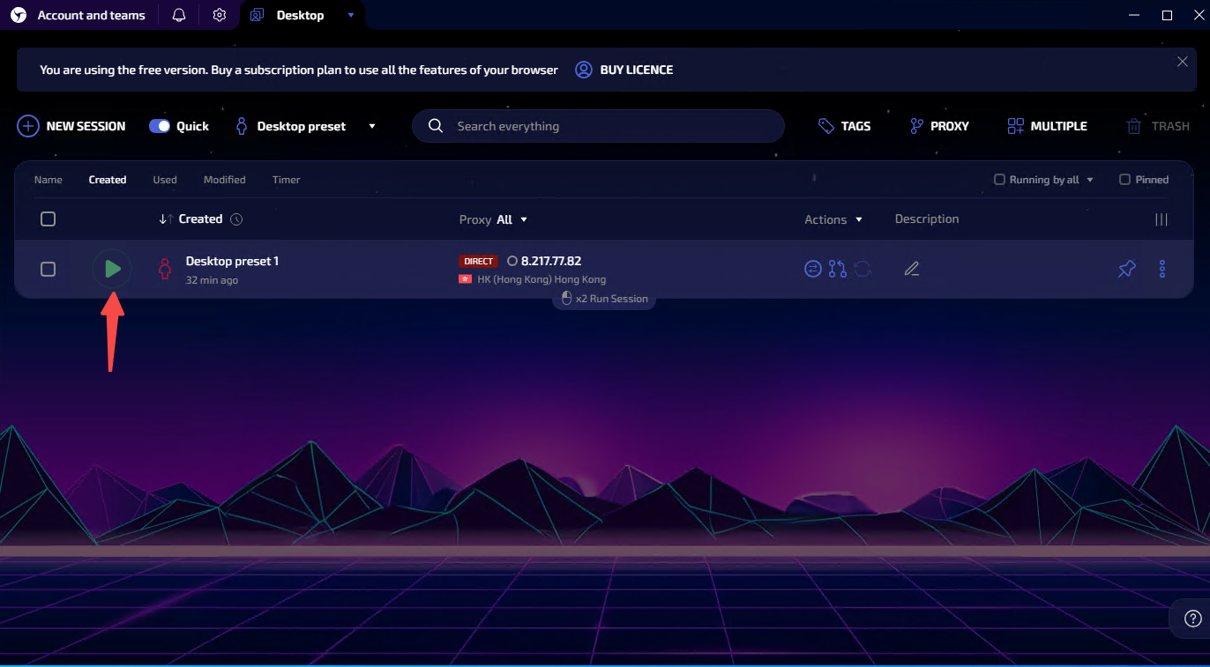Pin the Desktop preset 1 session
Image resolution: width=1210 pixels, height=667 pixels.
pos(1126,269)
